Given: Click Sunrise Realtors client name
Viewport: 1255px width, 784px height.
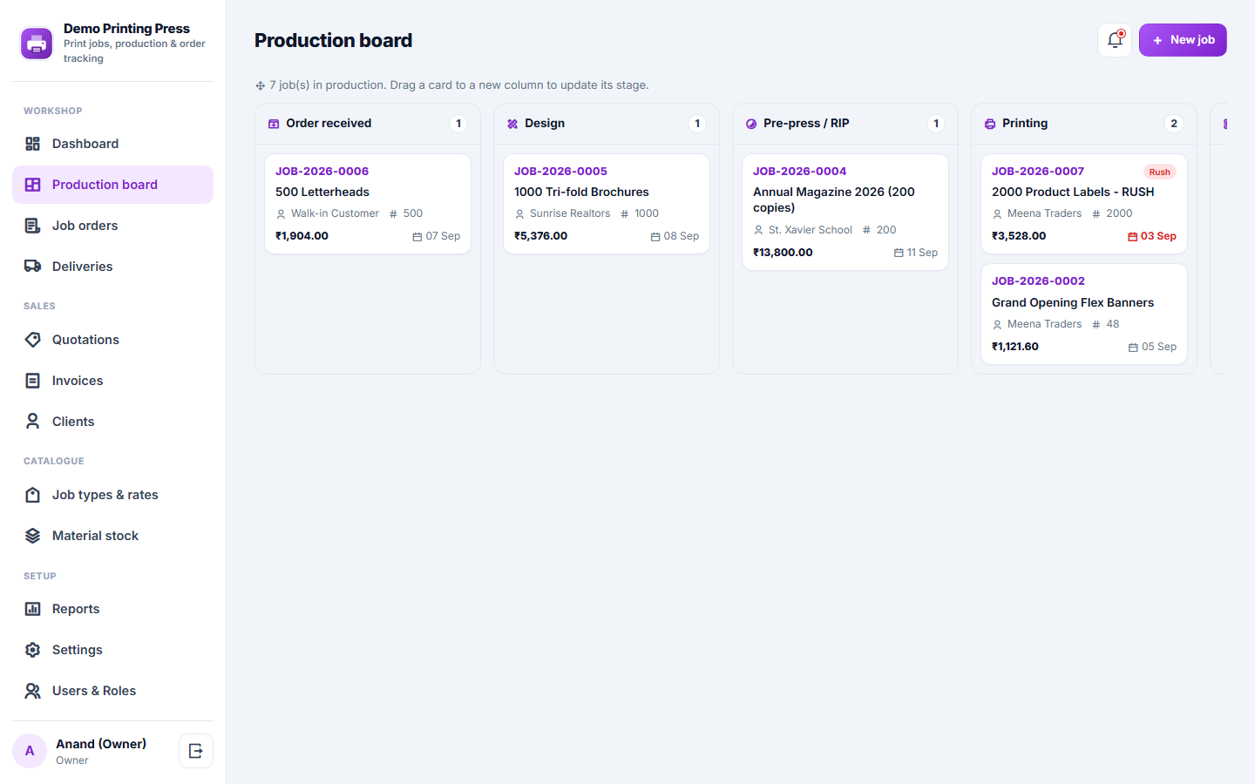Looking at the screenshot, I should [570, 213].
